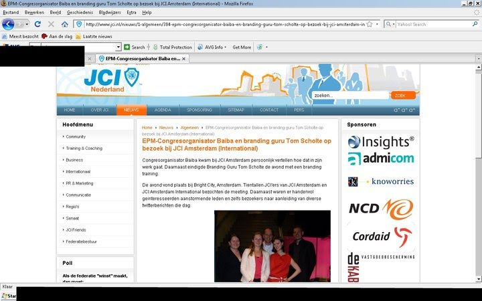The width and height of the screenshot is (482, 301).
Task: Open the SITEMAP navigation item
Action: point(236,110)
